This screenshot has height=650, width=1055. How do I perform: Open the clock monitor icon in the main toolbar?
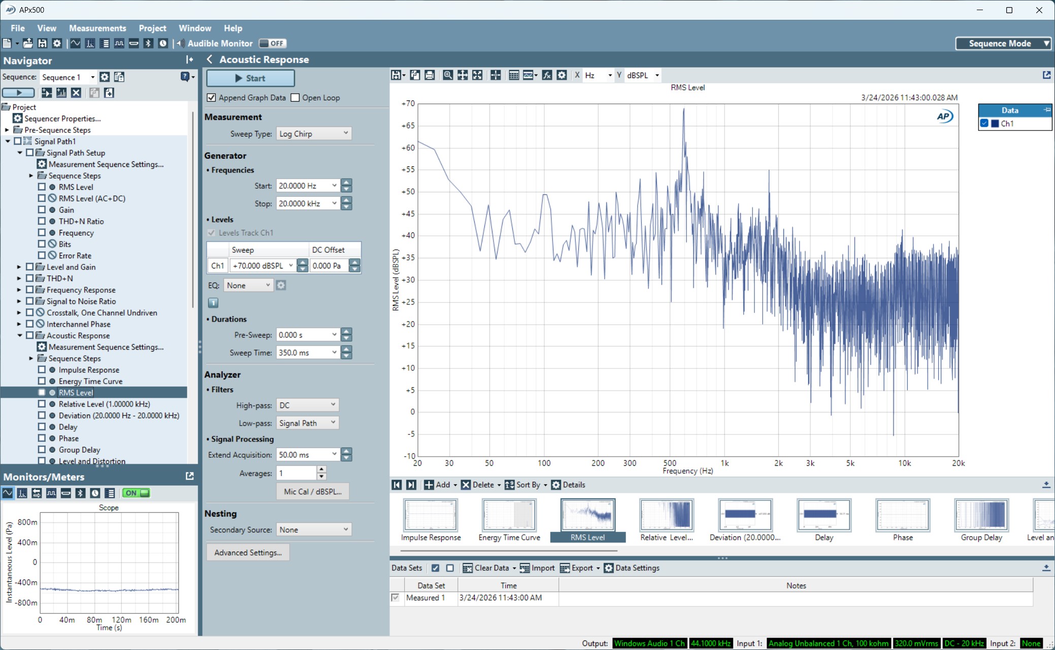click(x=163, y=44)
